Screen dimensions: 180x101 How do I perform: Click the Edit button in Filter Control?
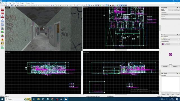168,94
